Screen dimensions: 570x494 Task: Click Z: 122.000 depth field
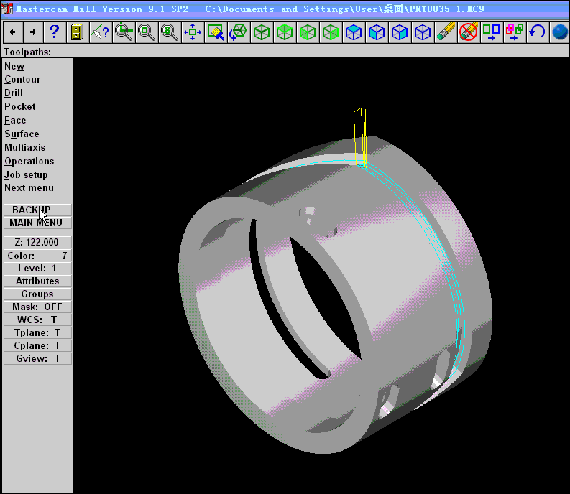coord(37,242)
